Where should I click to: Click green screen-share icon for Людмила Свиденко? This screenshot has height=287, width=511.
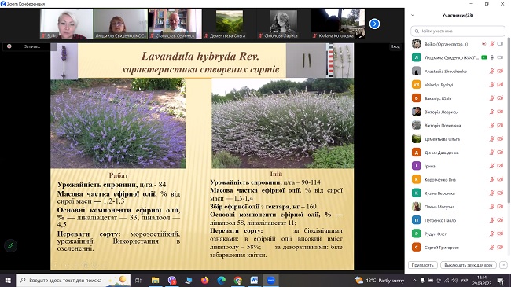click(484, 57)
